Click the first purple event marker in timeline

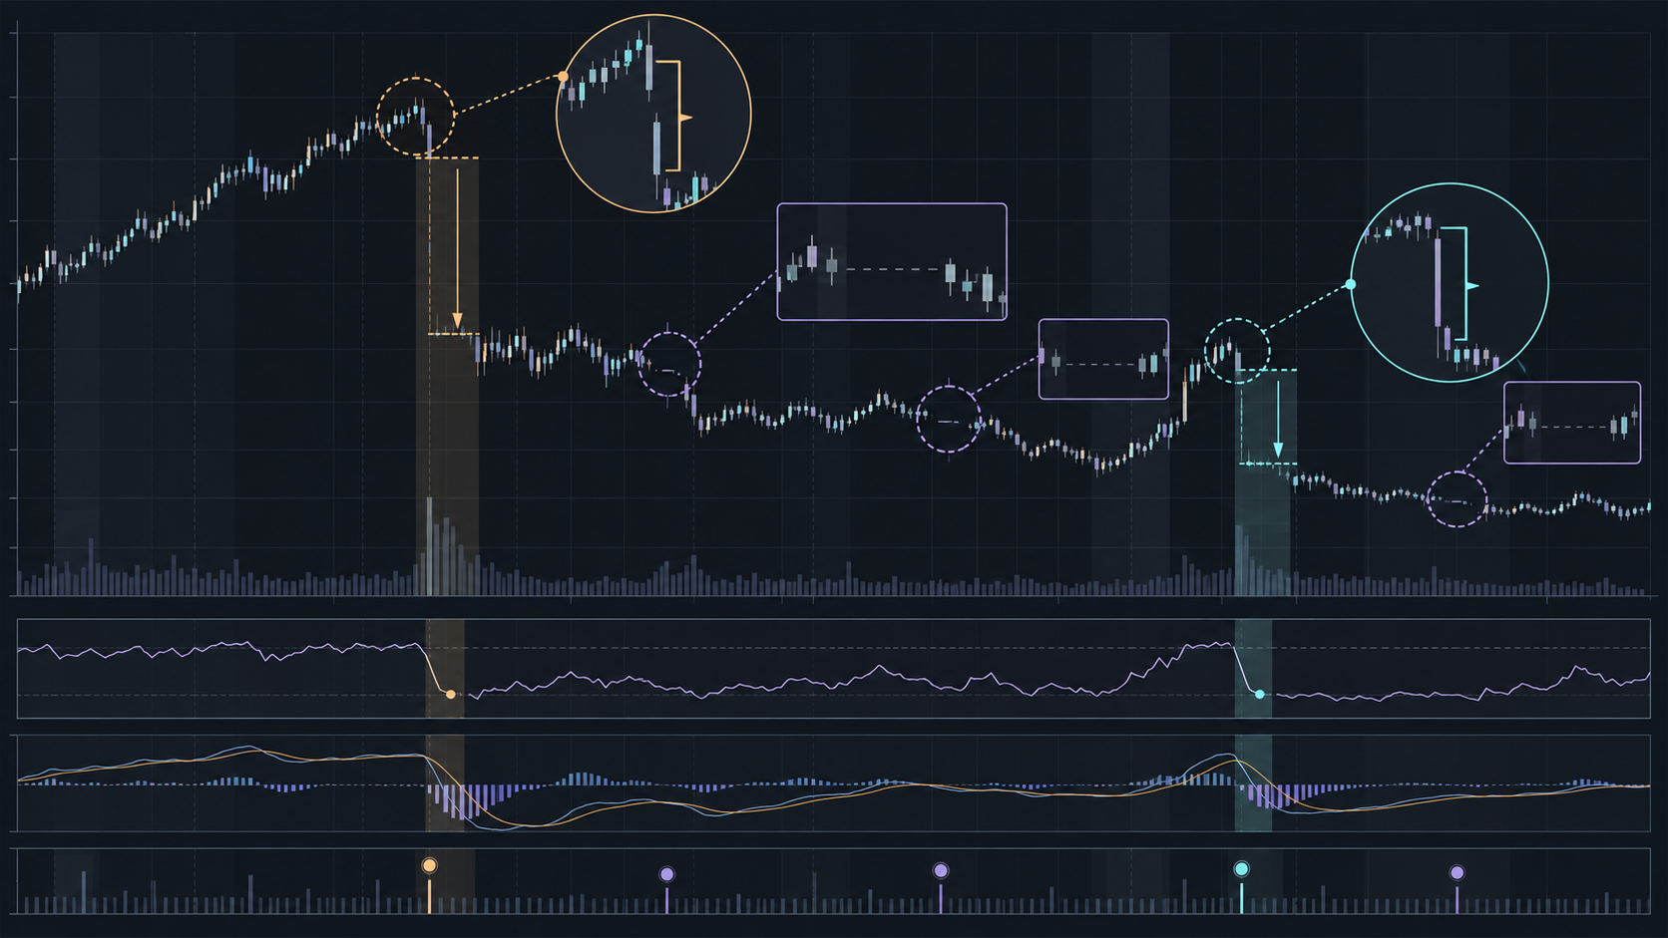[667, 874]
